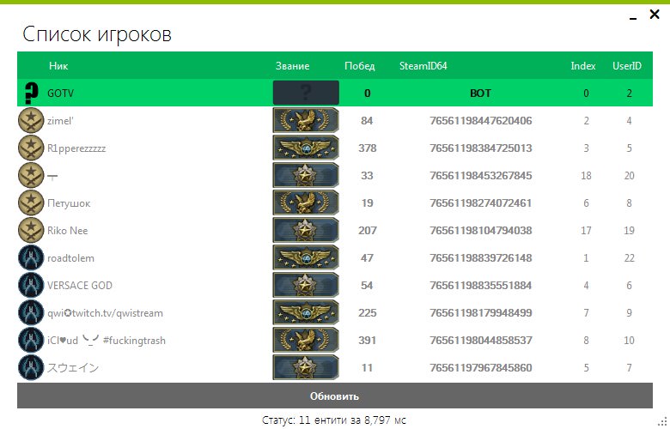
Task: Click SteamID 76561198044858537
Action: click(x=481, y=341)
